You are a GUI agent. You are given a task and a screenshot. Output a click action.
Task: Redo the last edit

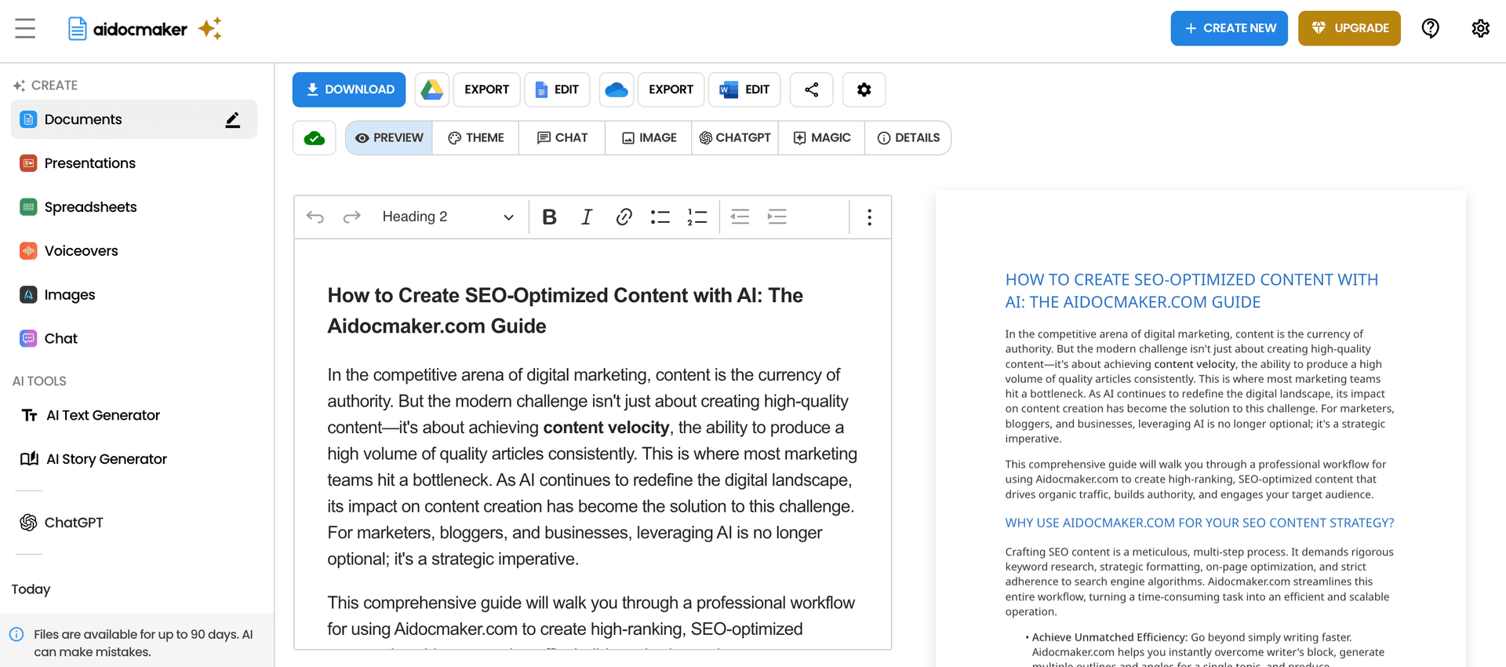click(x=352, y=217)
